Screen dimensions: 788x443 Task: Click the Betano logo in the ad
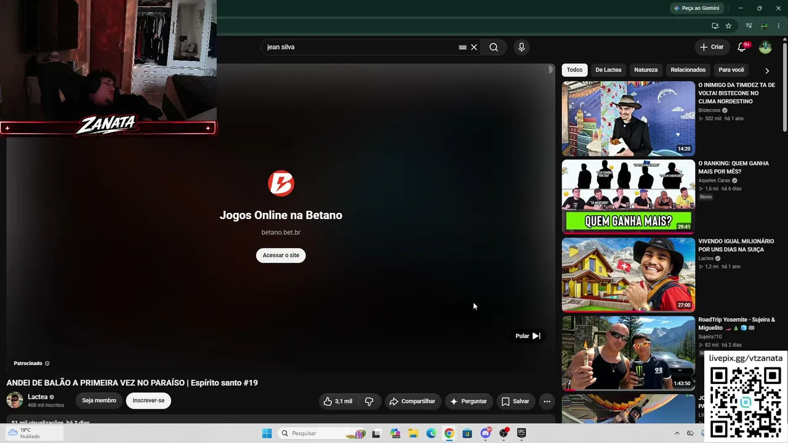[x=281, y=183]
